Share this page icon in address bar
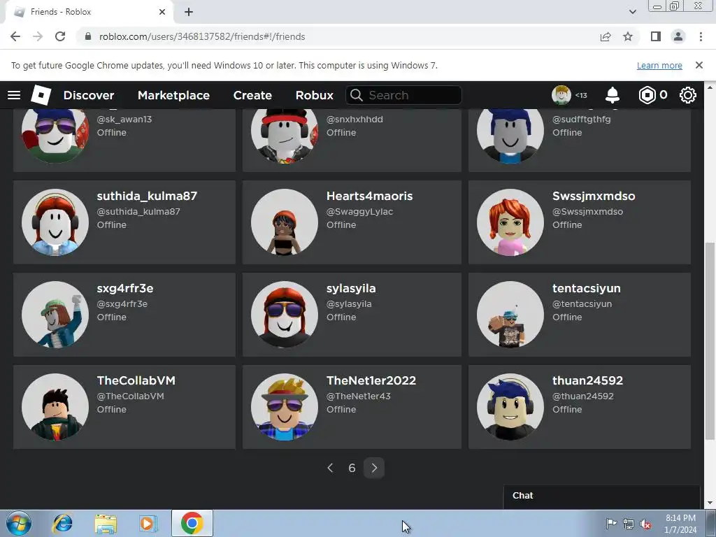Image resolution: width=716 pixels, height=537 pixels. pos(606,36)
